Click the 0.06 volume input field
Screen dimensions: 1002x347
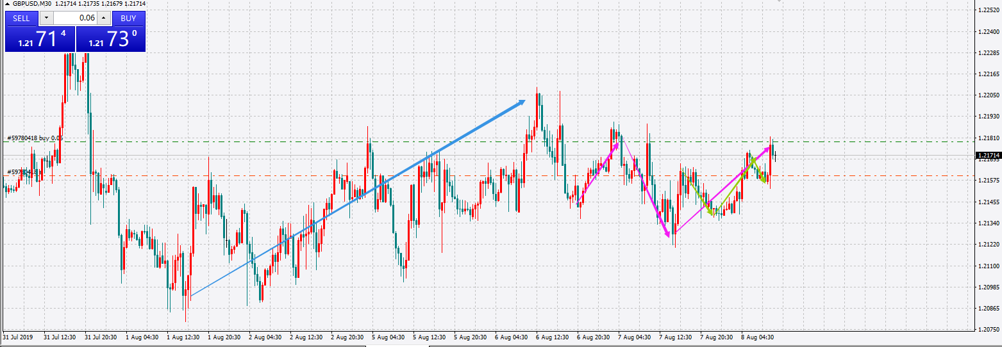tap(75, 19)
